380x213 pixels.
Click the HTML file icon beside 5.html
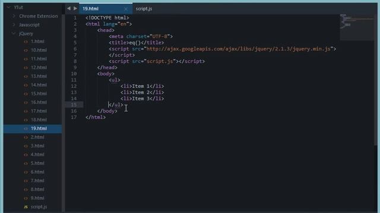(26, 163)
